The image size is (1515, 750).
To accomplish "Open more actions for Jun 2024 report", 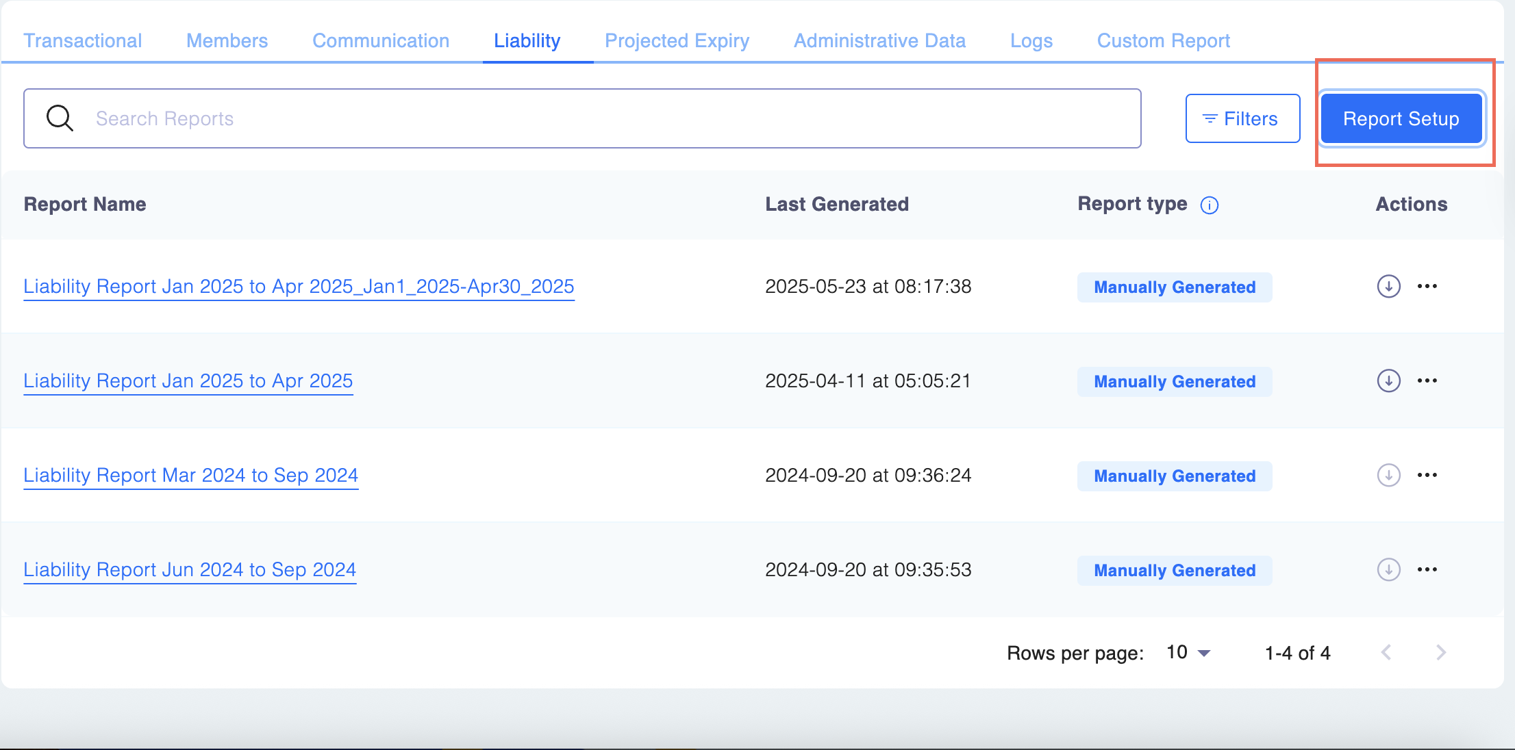I will point(1427,569).
